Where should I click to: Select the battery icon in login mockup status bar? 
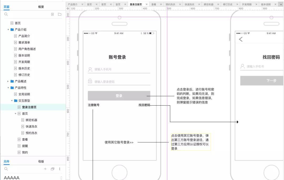click(x=152, y=33)
